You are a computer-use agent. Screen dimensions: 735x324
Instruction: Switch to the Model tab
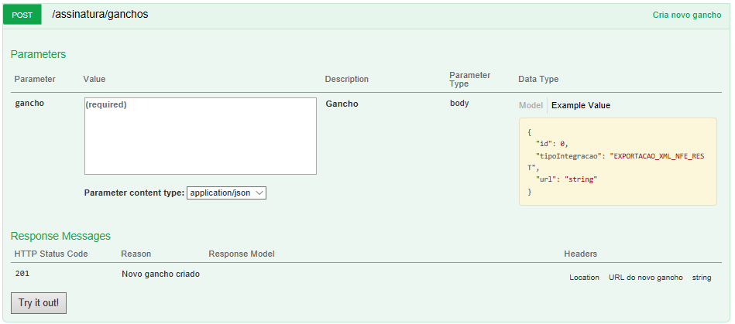point(531,105)
